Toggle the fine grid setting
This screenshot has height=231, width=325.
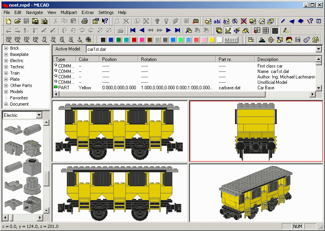274,31
